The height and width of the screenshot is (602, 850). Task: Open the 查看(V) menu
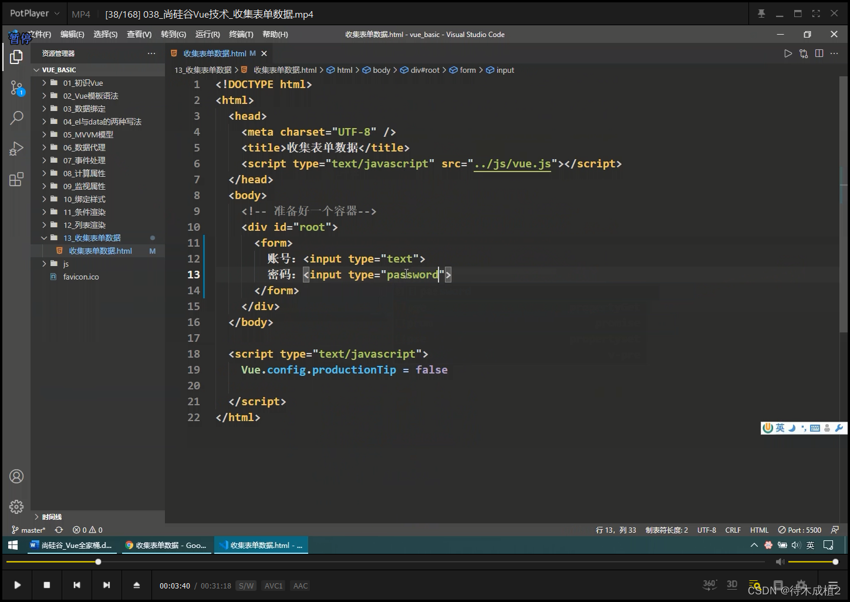[139, 35]
